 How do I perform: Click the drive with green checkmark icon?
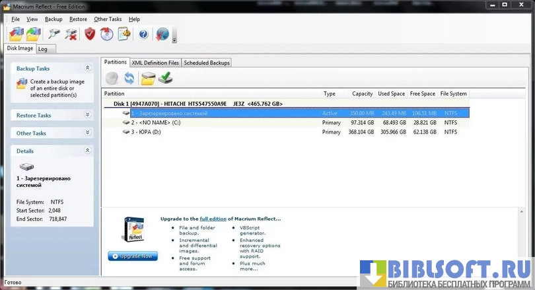tap(166, 79)
